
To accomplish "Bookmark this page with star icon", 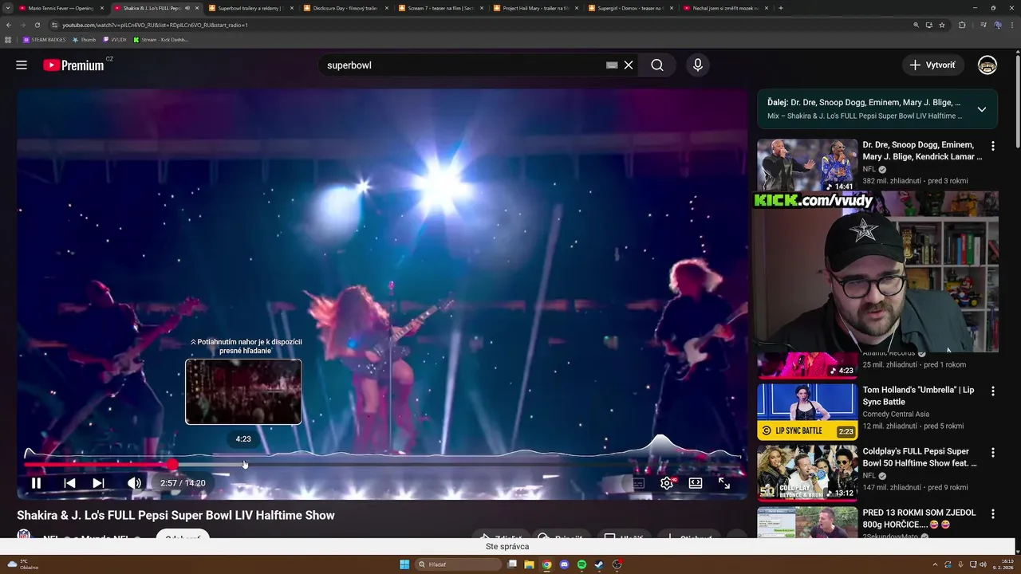I will point(942,25).
